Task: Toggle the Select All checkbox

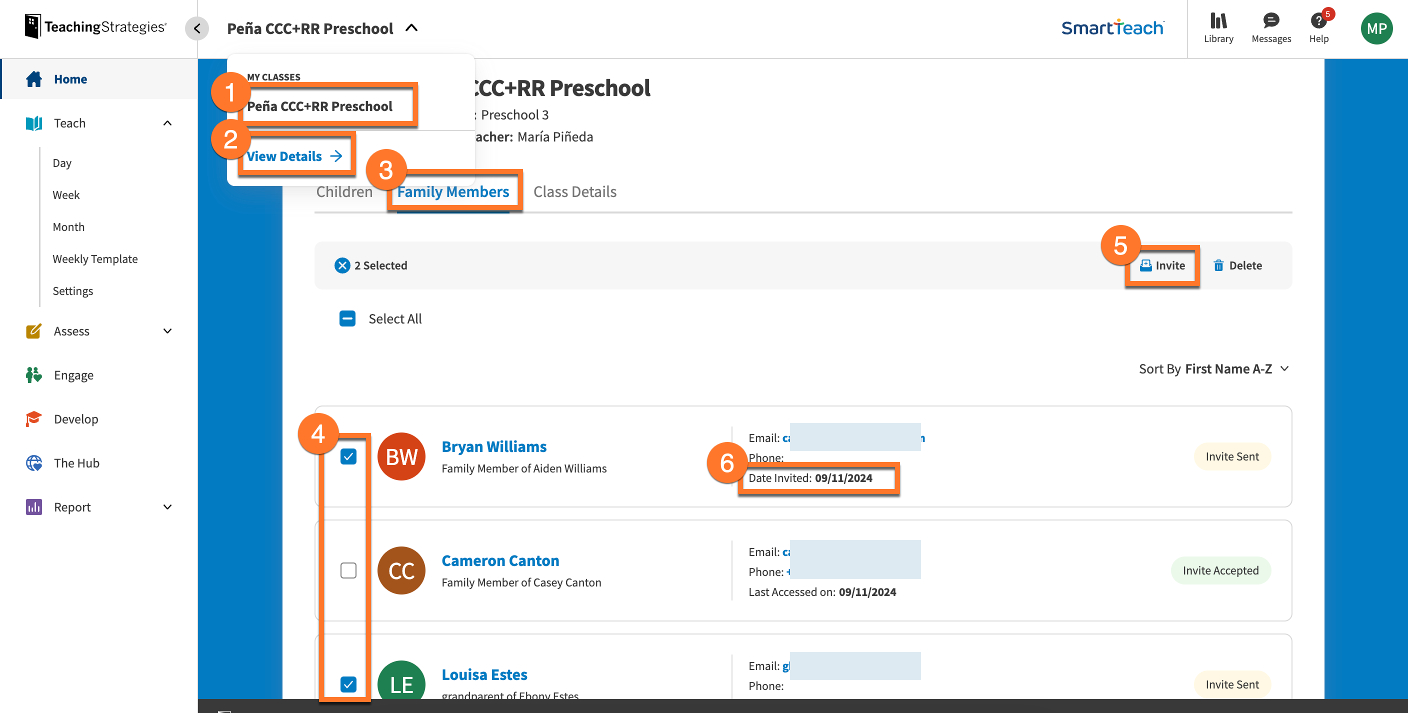Action: (347, 318)
